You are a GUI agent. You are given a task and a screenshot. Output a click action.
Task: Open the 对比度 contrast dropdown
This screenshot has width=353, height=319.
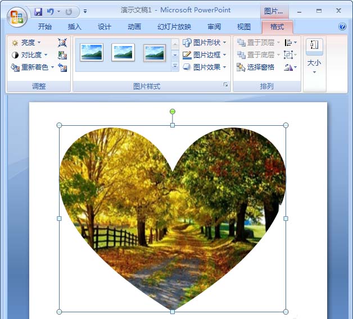tap(29, 55)
